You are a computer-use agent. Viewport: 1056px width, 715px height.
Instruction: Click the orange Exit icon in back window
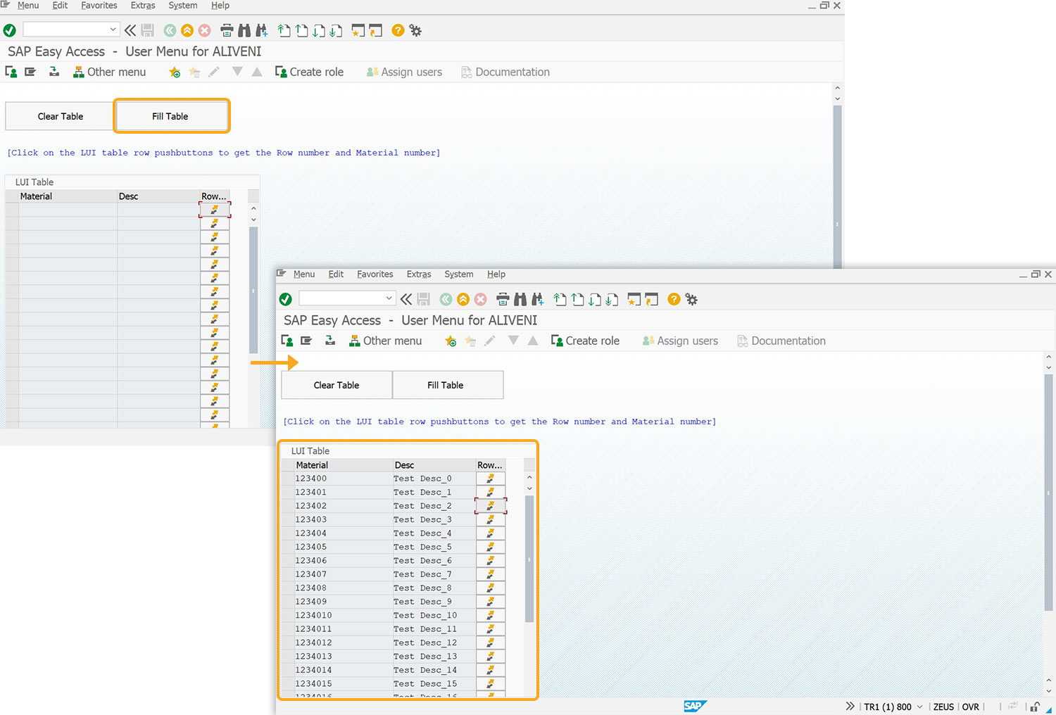tap(187, 30)
